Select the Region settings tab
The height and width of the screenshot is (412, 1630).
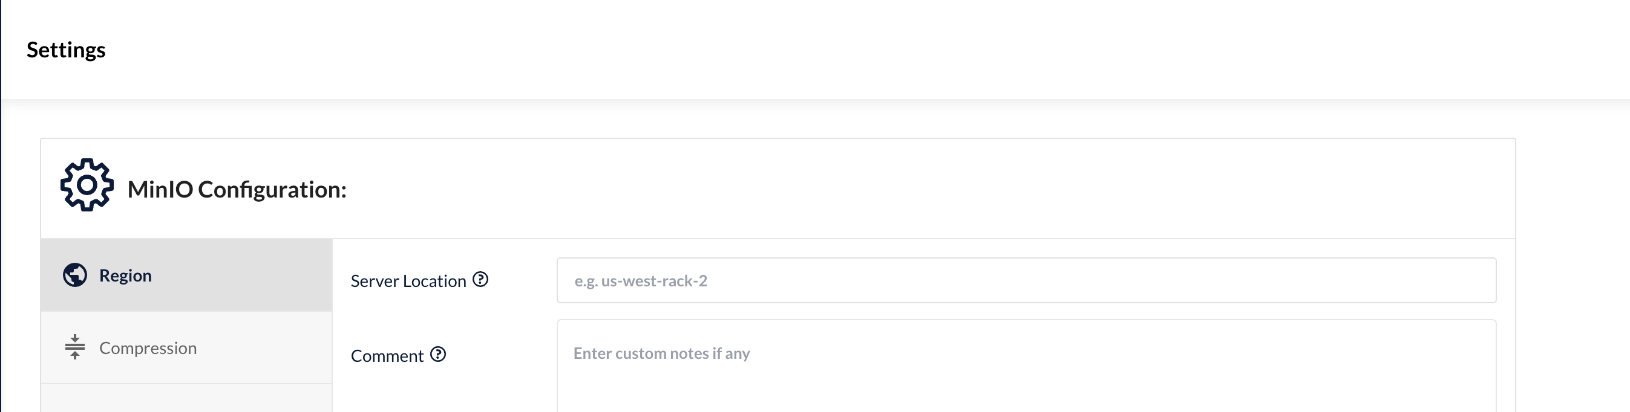[x=186, y=275]
